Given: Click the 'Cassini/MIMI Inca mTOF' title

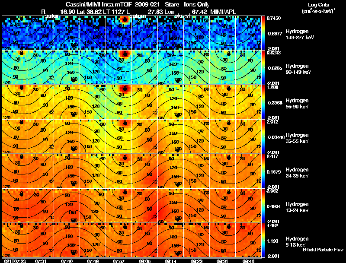Looking at the screenshot, I should (x=99, y=4).
